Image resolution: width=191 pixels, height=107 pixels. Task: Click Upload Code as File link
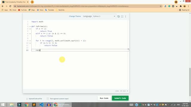[34, 99]
